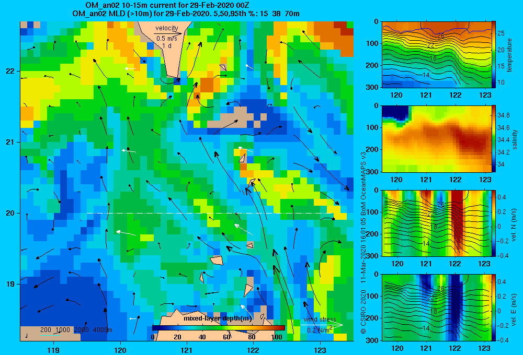Click longitude label '121' under main map
The height and width of the screenshot is (355, 523).
187,350
